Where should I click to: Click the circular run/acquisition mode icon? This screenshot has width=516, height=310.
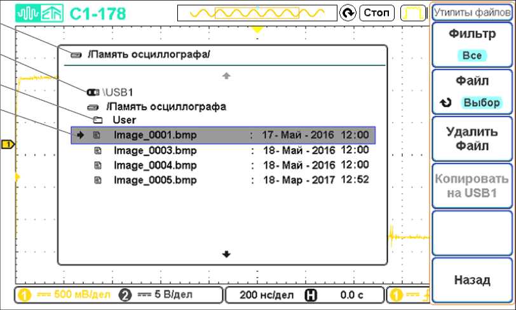(348, 13)
